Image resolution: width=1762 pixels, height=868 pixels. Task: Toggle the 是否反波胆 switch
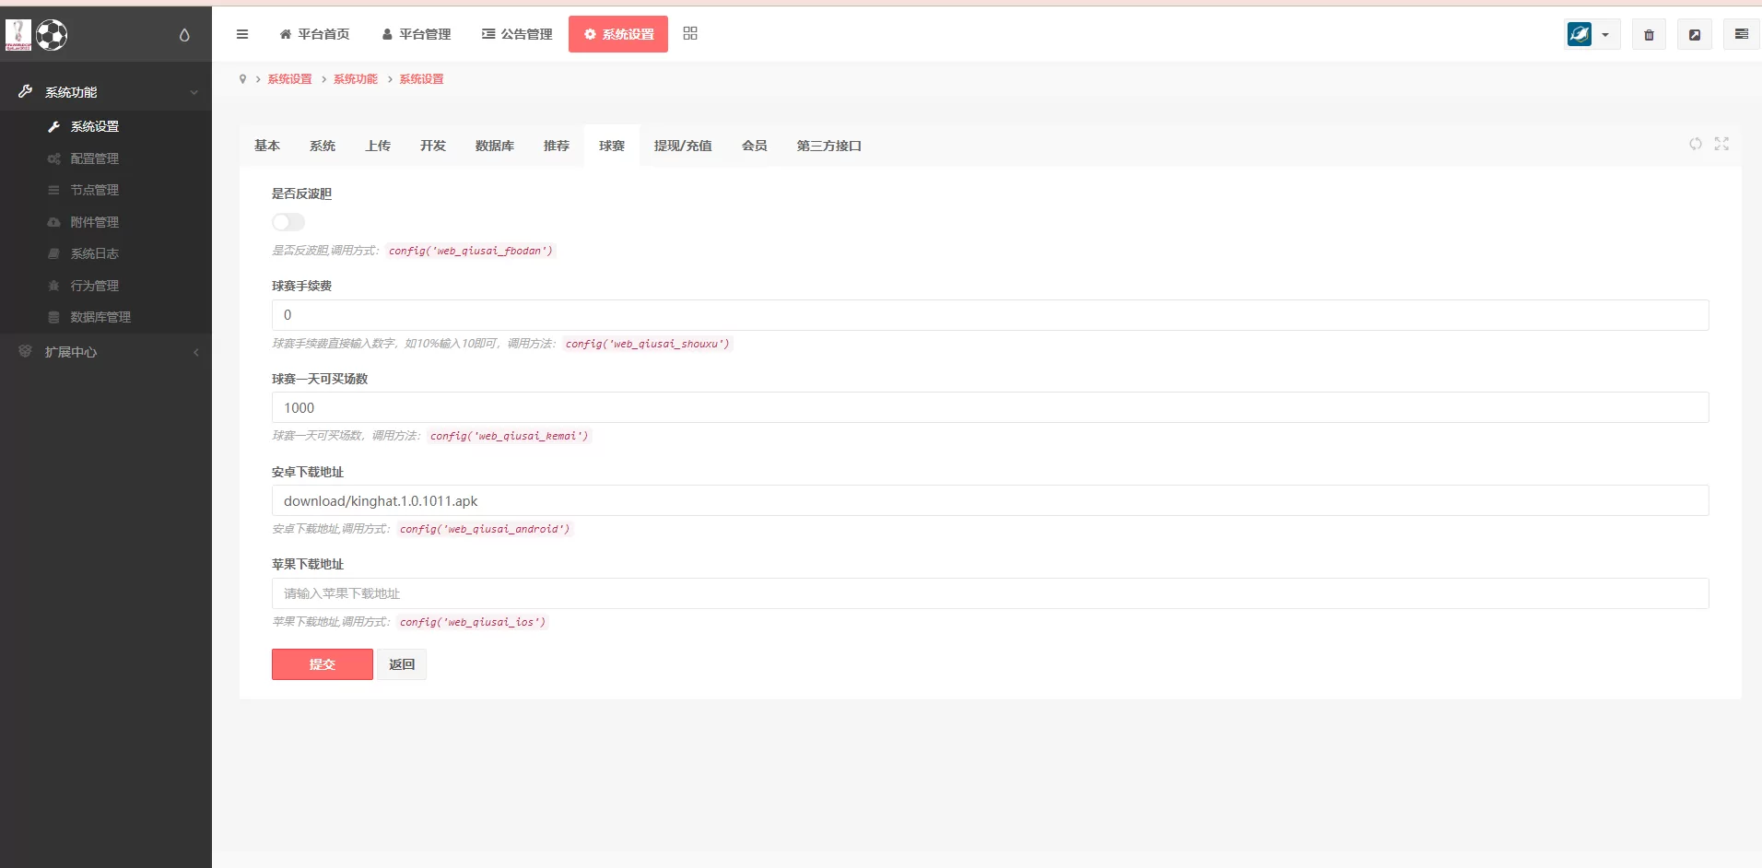coord(288,222)
